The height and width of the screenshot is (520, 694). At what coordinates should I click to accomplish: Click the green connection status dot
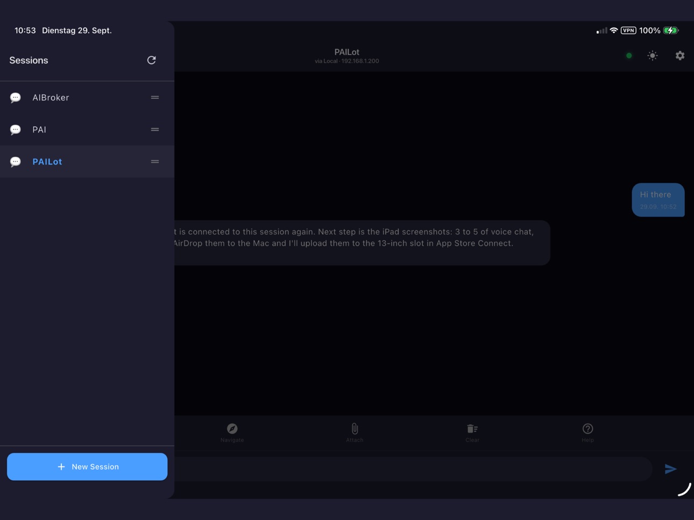point(629,55)
